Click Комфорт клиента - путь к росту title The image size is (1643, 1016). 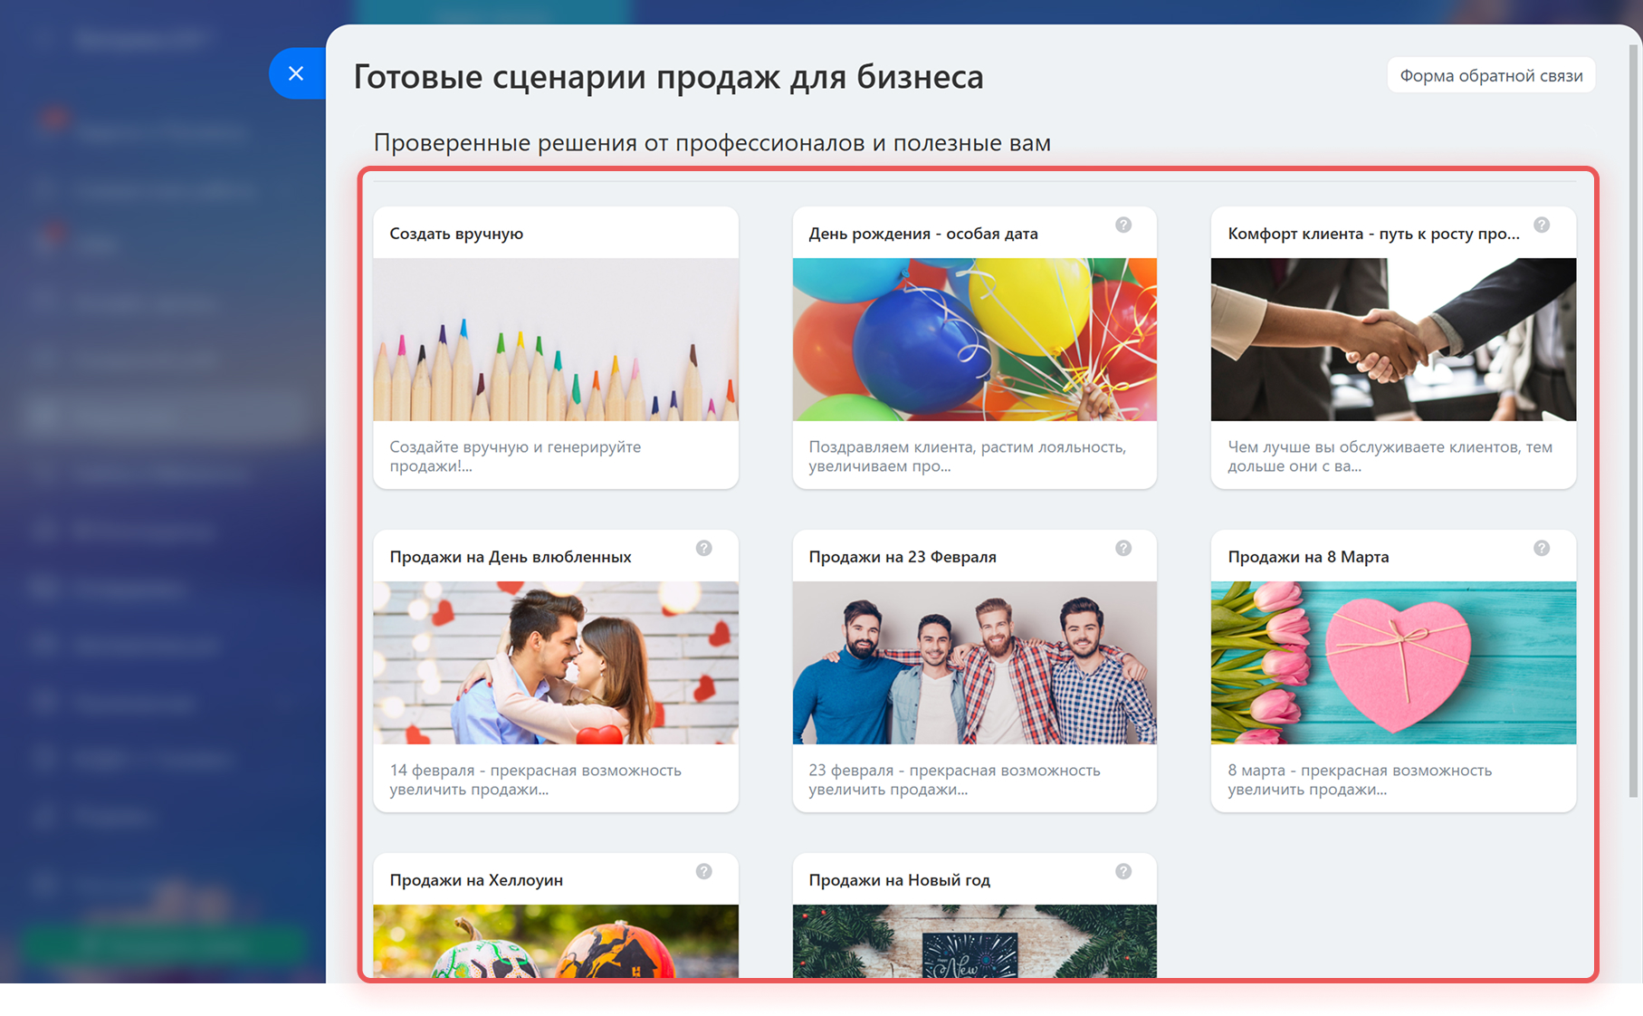[1373, 234]
